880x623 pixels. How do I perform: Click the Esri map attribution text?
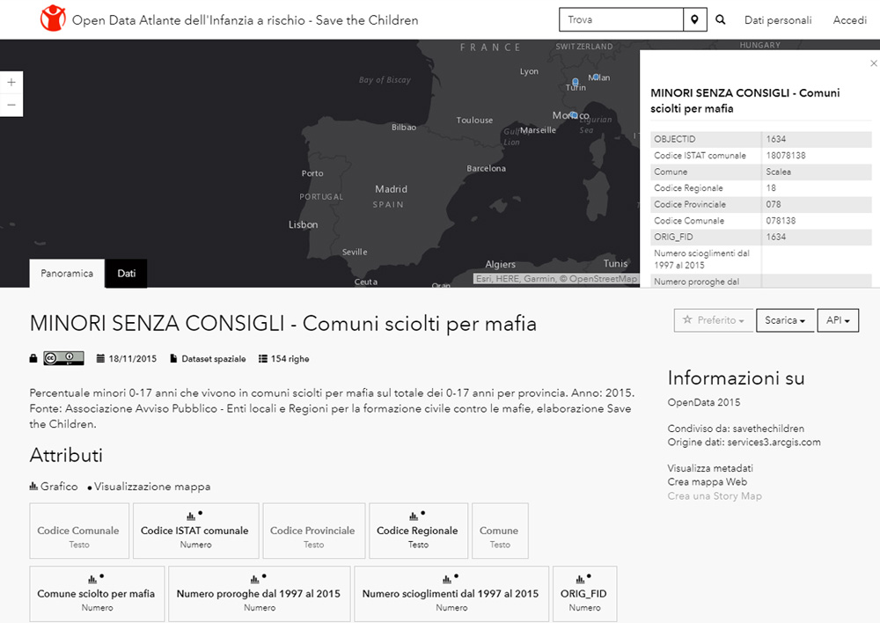[x=556, y=278]
